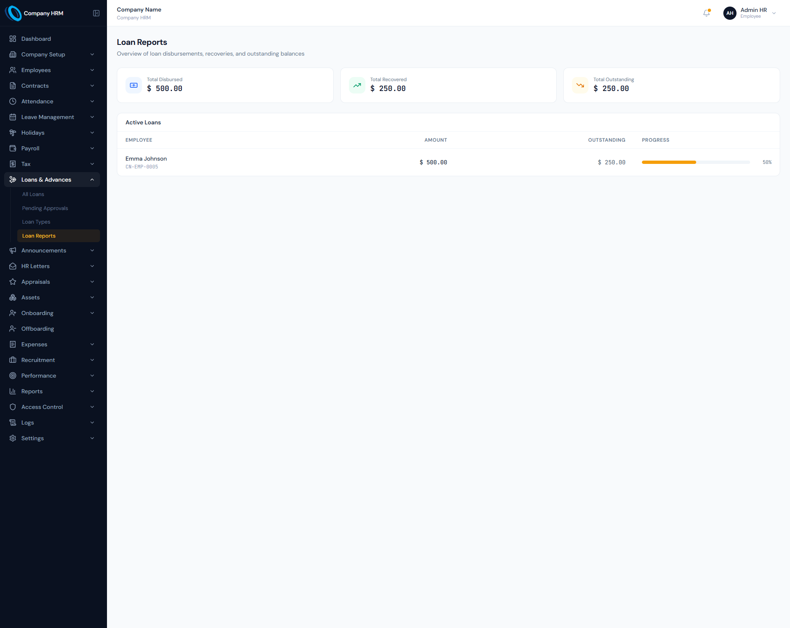Click the Onboarding user-plus icon
Screen dimensions: 790x628
tap(13, 313)
